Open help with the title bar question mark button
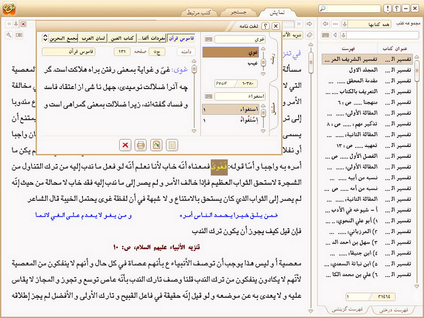Screen dimensions: 424x318 [397, 8]
